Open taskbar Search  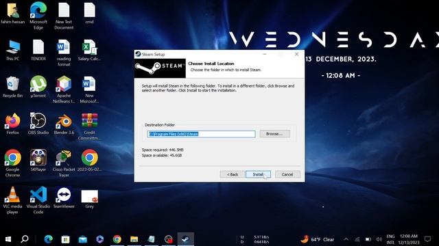[25, 239]
